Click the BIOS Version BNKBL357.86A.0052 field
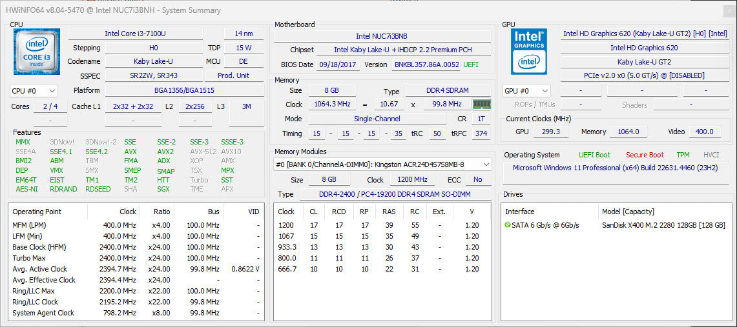Viewport: 737px width, 327px height. [426, 64]
